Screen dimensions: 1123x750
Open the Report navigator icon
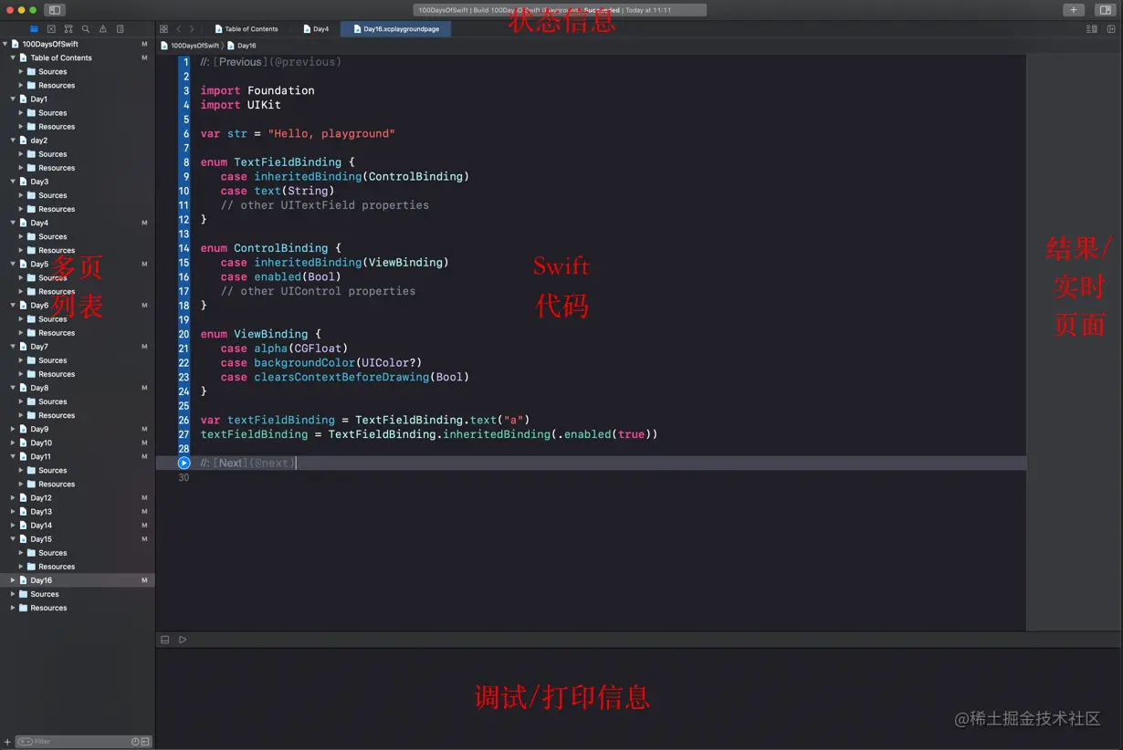(x=121, y=29)
